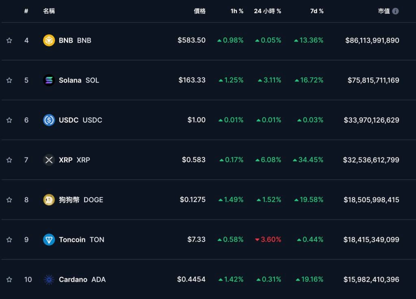Click the Cardano coin logo icon

pos(49,279)
